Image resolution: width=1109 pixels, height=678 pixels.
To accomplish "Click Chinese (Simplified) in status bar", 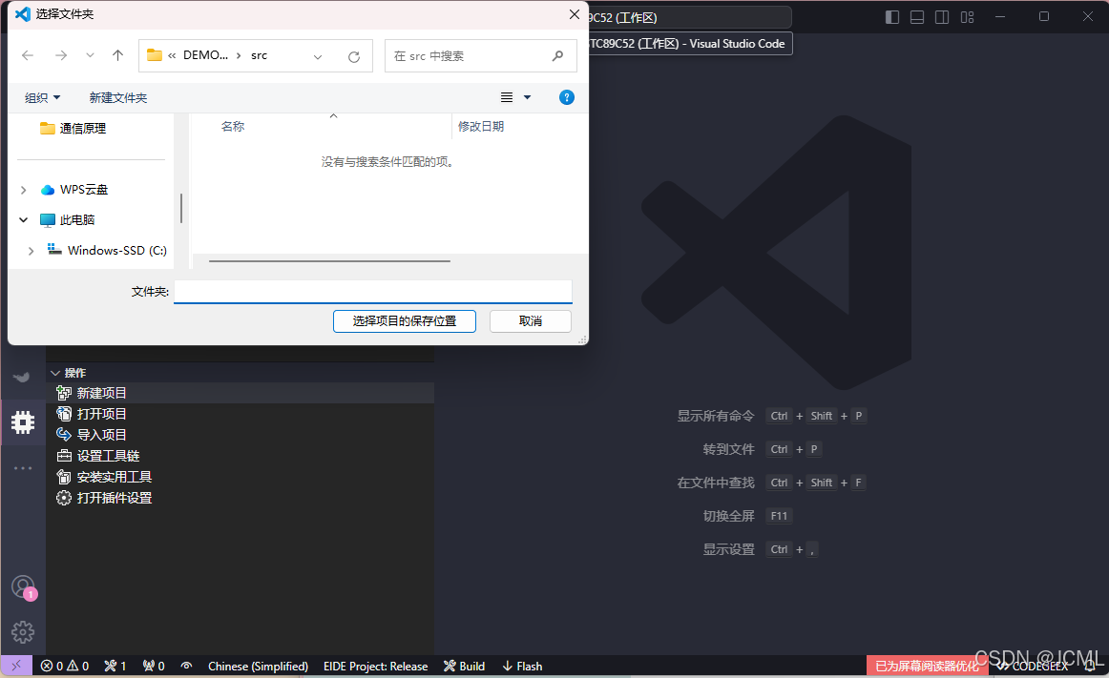I will point(258,666).
